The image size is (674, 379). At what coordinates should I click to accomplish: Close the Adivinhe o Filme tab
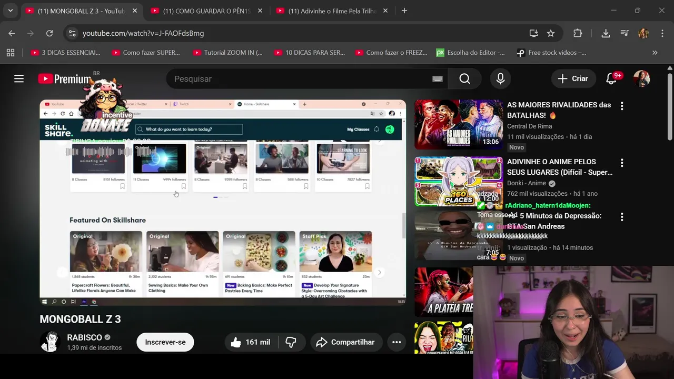pyautogui.click(x=385, y=11)
